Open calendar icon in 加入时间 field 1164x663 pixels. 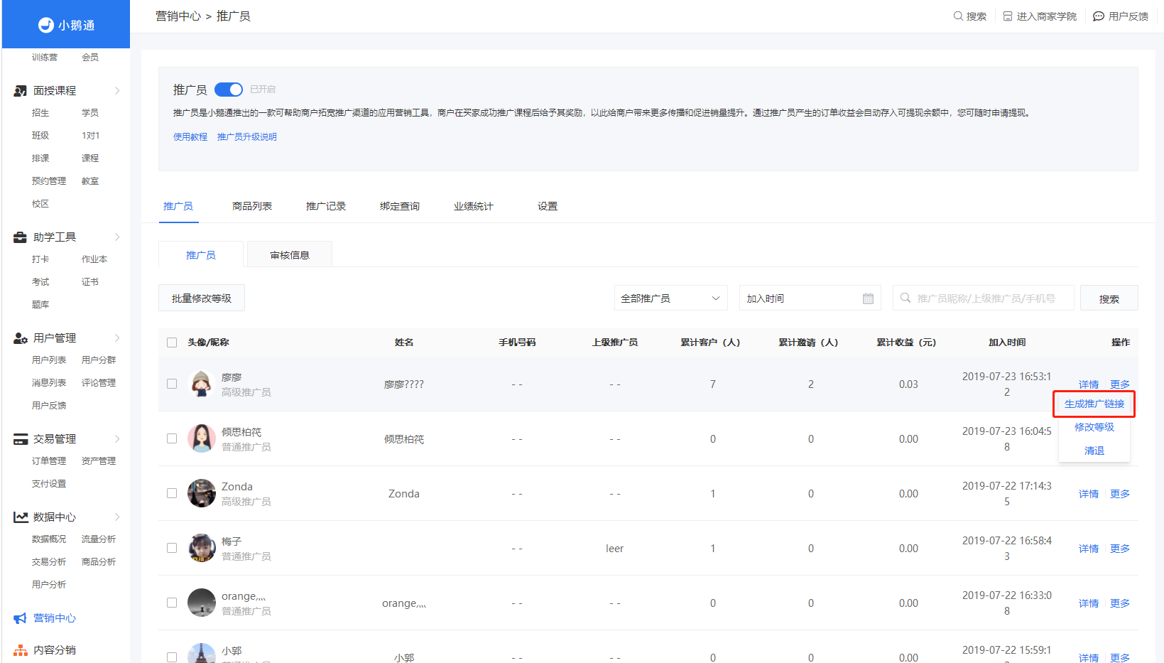868,298
